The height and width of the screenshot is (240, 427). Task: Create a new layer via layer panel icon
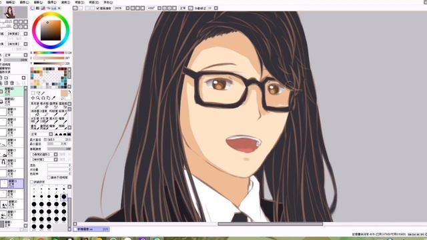[x=1, y=78]
